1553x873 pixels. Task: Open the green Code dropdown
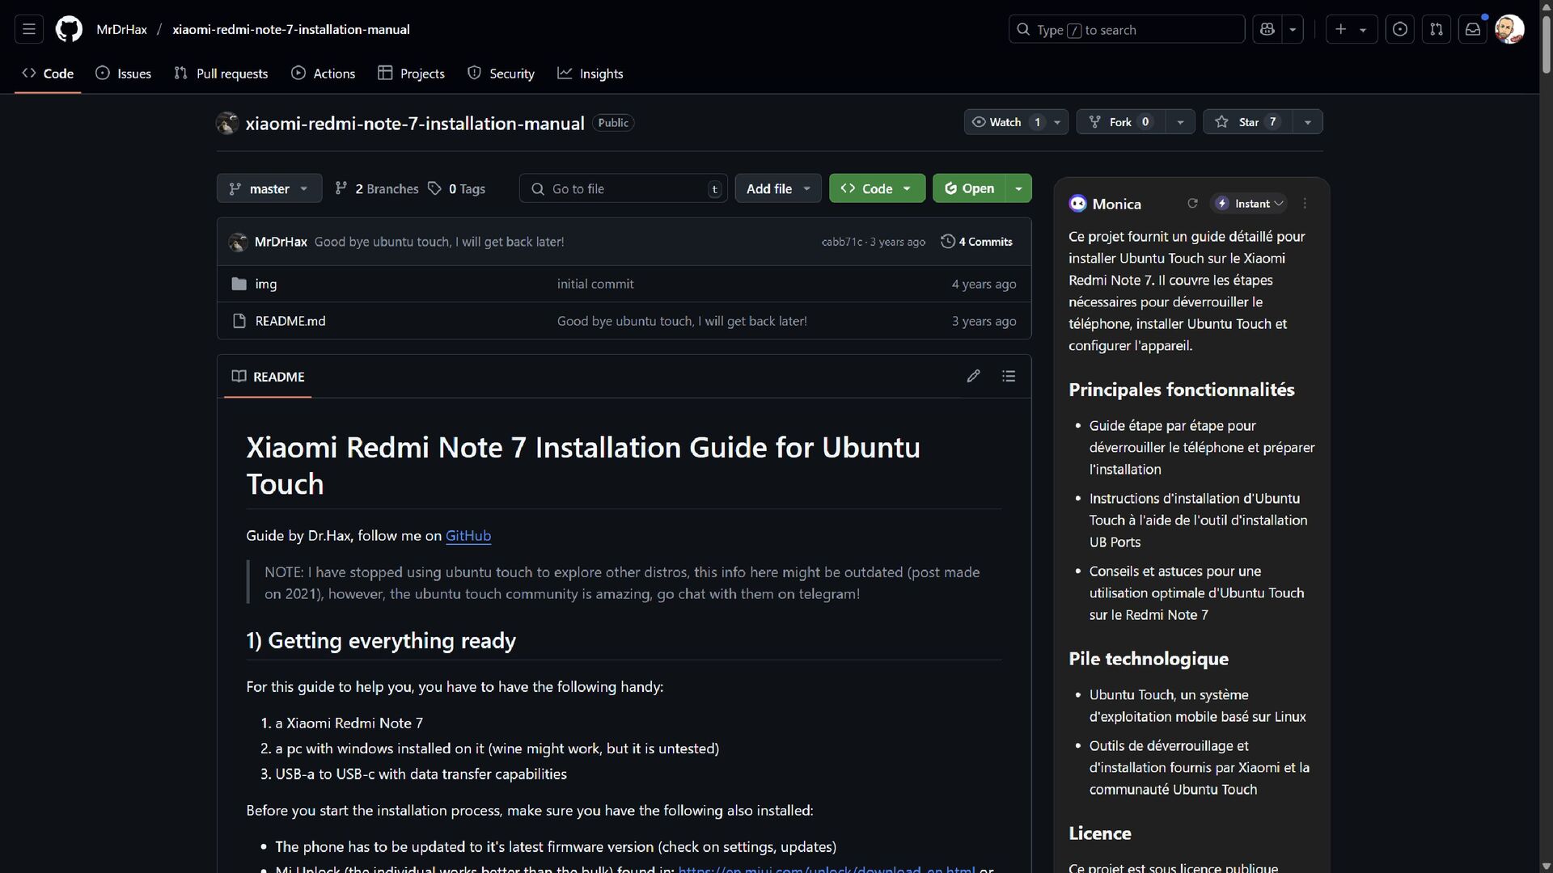click(x=877, y=188)
